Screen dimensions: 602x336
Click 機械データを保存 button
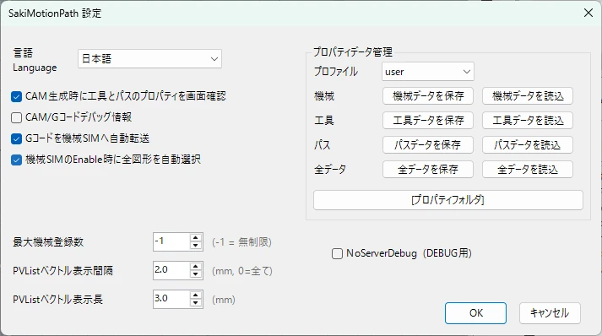pyautogui.click(x=428, y=96)
